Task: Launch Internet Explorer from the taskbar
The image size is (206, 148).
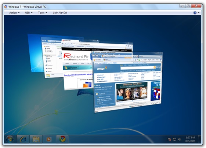Action: (23, 139)
